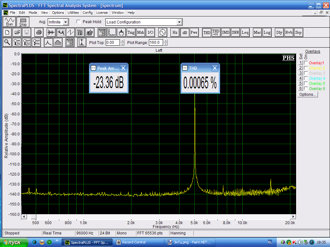Viewport: 330px width, 247px height.
Task: Click the print icon in the toolbar
Action: pyautogui.click(x=39, y=32)
